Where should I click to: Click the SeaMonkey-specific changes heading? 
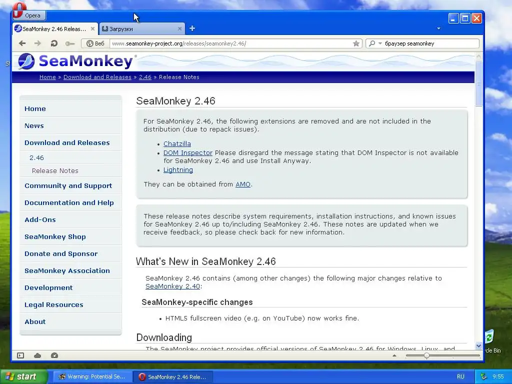point(197,302)
